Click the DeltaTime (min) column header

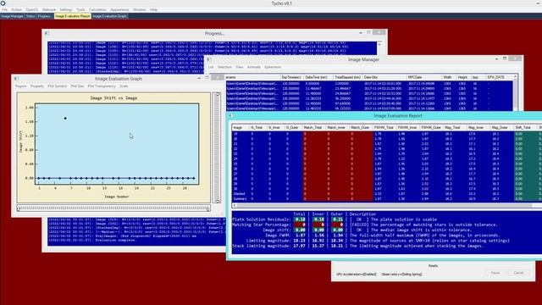[x=318, y=77]
